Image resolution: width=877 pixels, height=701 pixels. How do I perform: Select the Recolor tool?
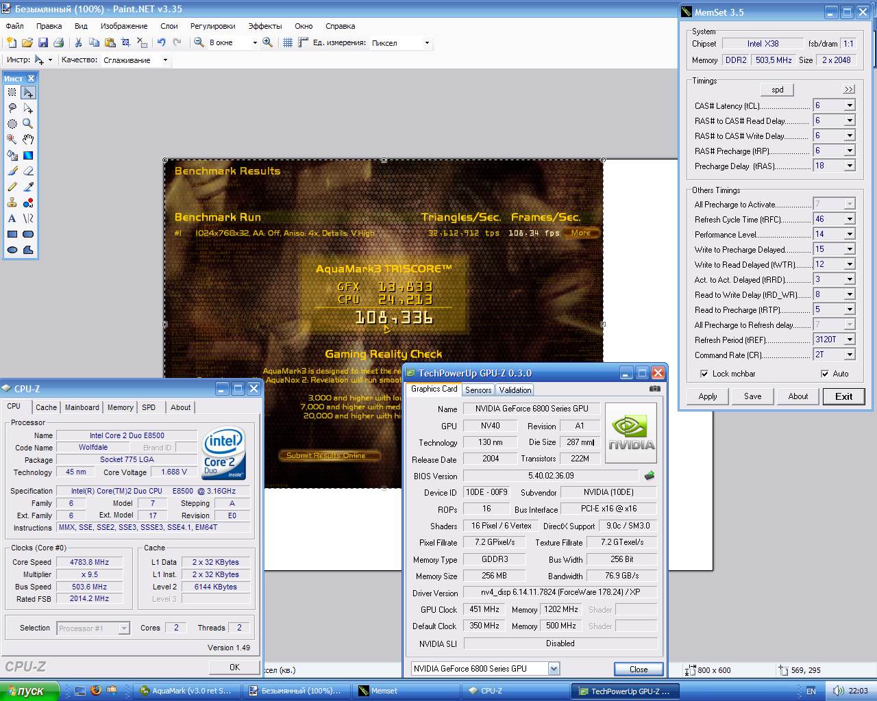pos(28,203)
